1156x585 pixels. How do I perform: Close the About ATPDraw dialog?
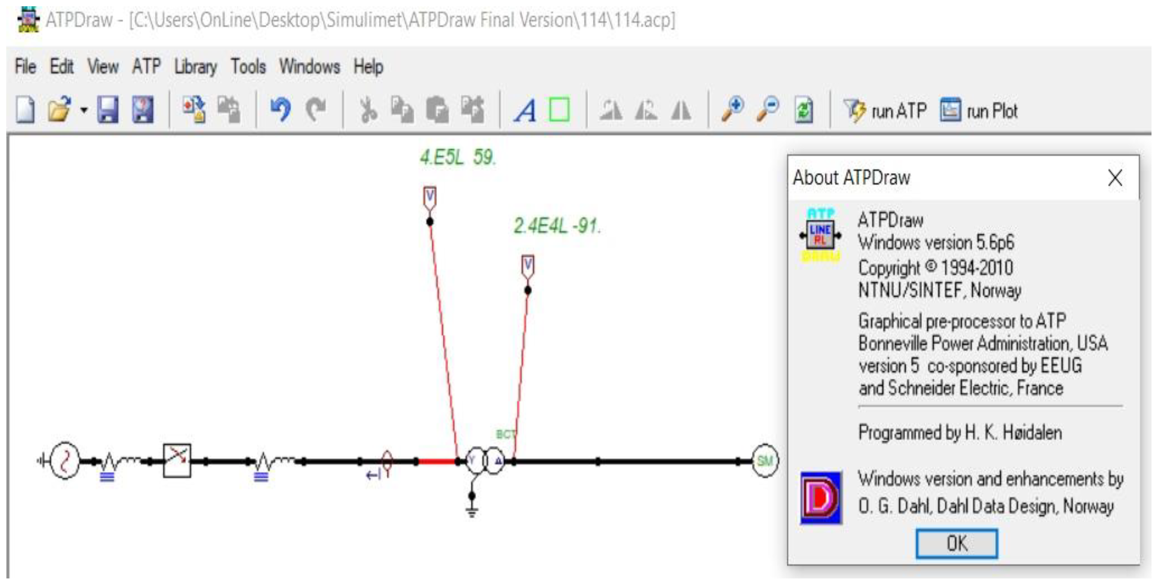click(x=1115, y=178)
